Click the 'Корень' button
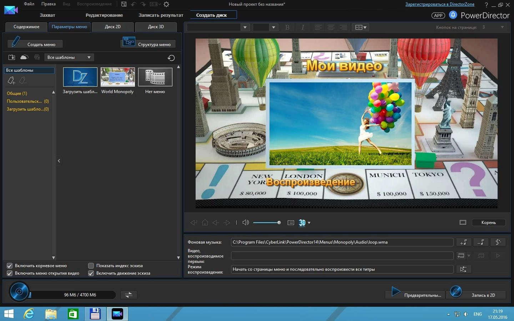 click(x=489, y=223)
